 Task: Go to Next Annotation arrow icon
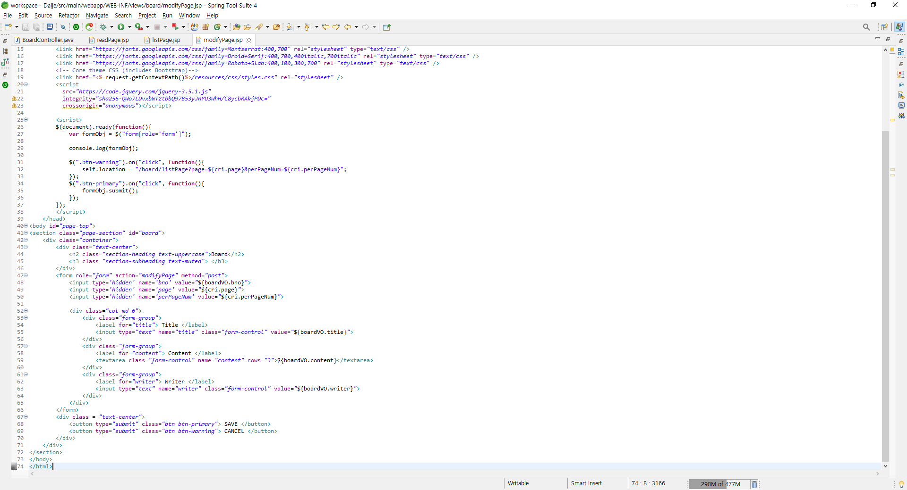point(290,27)
